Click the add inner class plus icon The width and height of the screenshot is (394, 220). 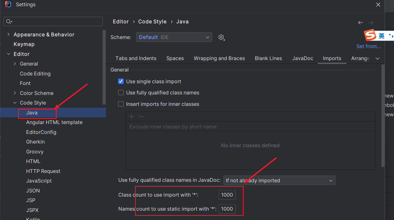(x=131, y=117)
